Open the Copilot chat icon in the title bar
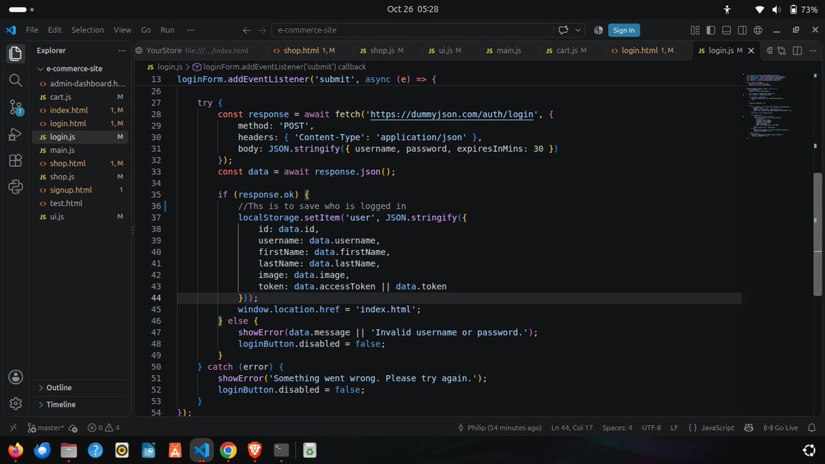Image resolution: width=825 pixels, height=464 pixels. point(564,30)
